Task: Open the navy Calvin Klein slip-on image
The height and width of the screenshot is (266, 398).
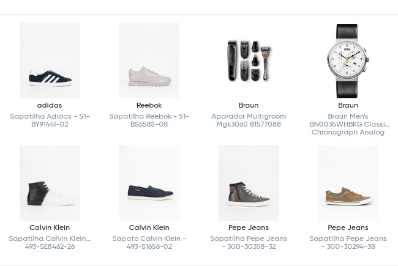Action: click(x=149, y=183)
